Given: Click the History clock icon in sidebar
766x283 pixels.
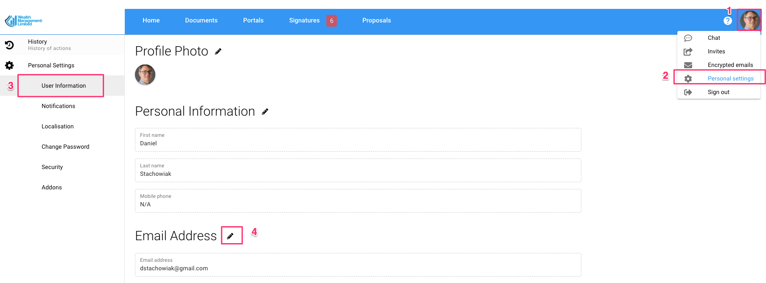Looking at the screenshot, I should 9,45.
